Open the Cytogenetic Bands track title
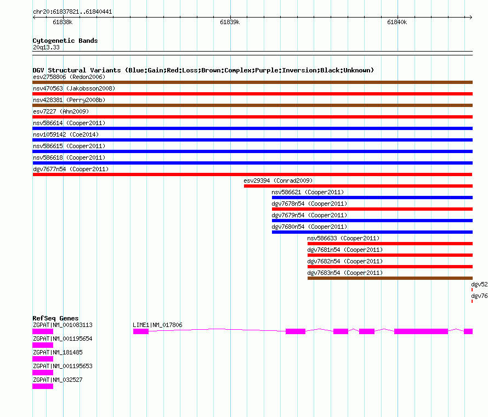Viewport: 488px width, 417px height. tap(65, 41)
